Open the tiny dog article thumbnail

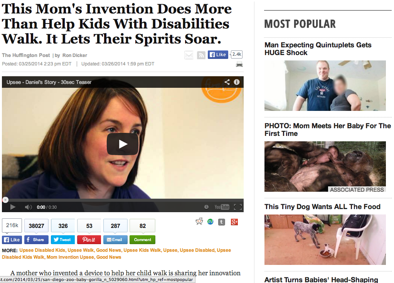[325, 239]
